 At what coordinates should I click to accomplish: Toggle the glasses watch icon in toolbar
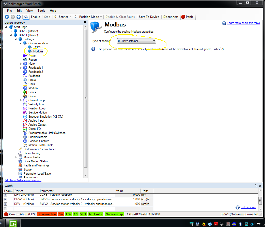pos(26,17)
